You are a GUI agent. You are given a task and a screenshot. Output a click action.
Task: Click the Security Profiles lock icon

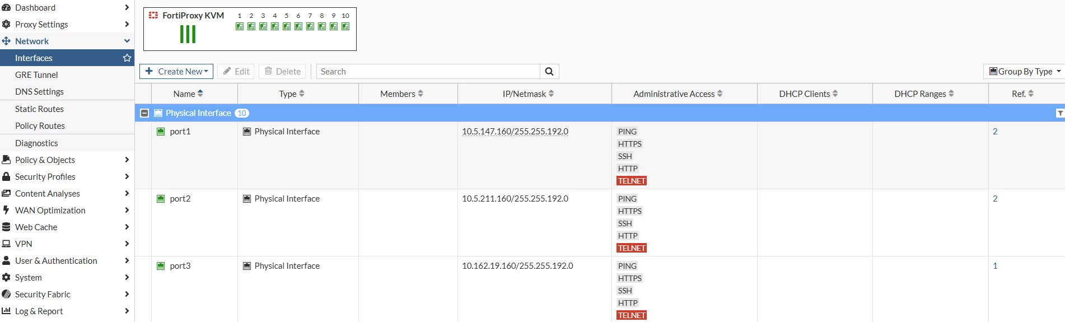6,176
